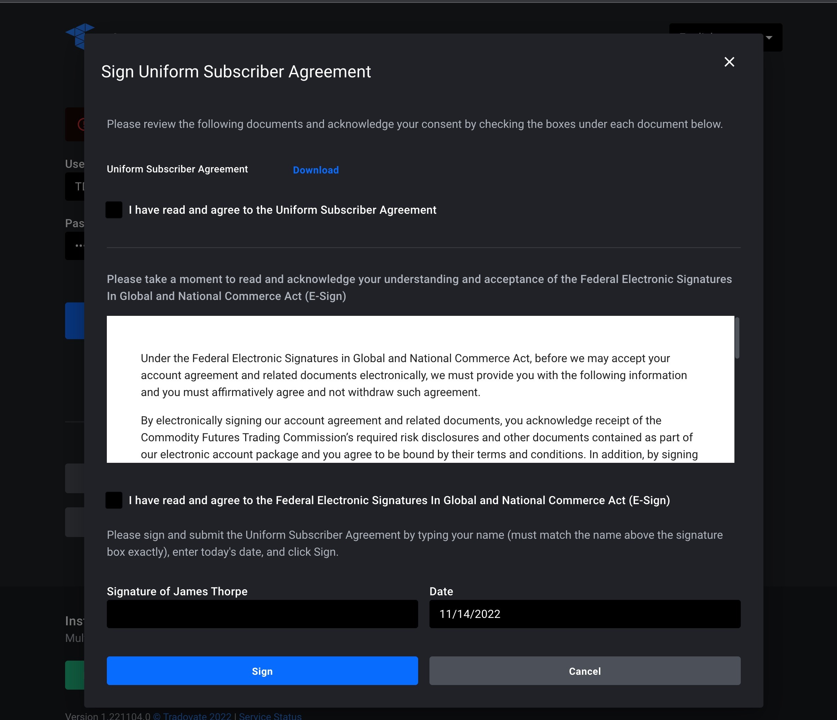The width and height of the screenshot is (837, 720).
Task: Click the blue login button behind the dialog
Action: (x=75, y=321)
